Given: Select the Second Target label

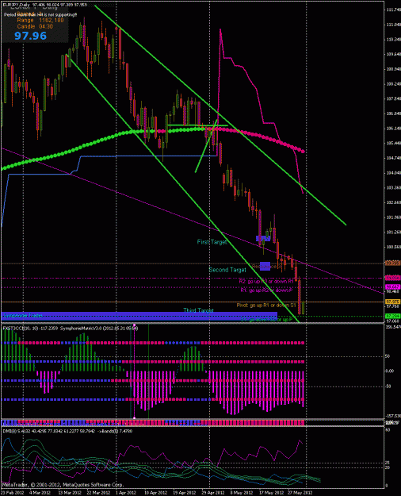Looking at the screenshot, I should coord(227,270).
